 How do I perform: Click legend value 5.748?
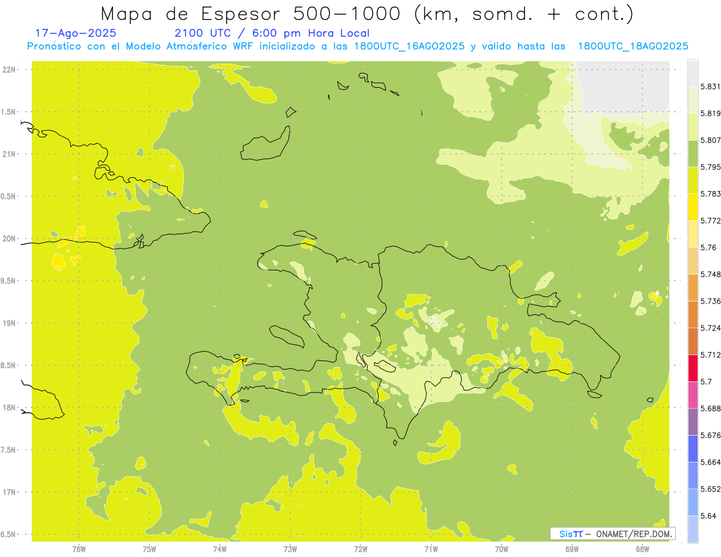[x=711, y=274]
